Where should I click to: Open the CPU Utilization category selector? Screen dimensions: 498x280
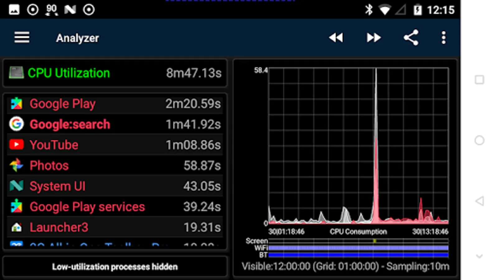[x=115, y=73]
